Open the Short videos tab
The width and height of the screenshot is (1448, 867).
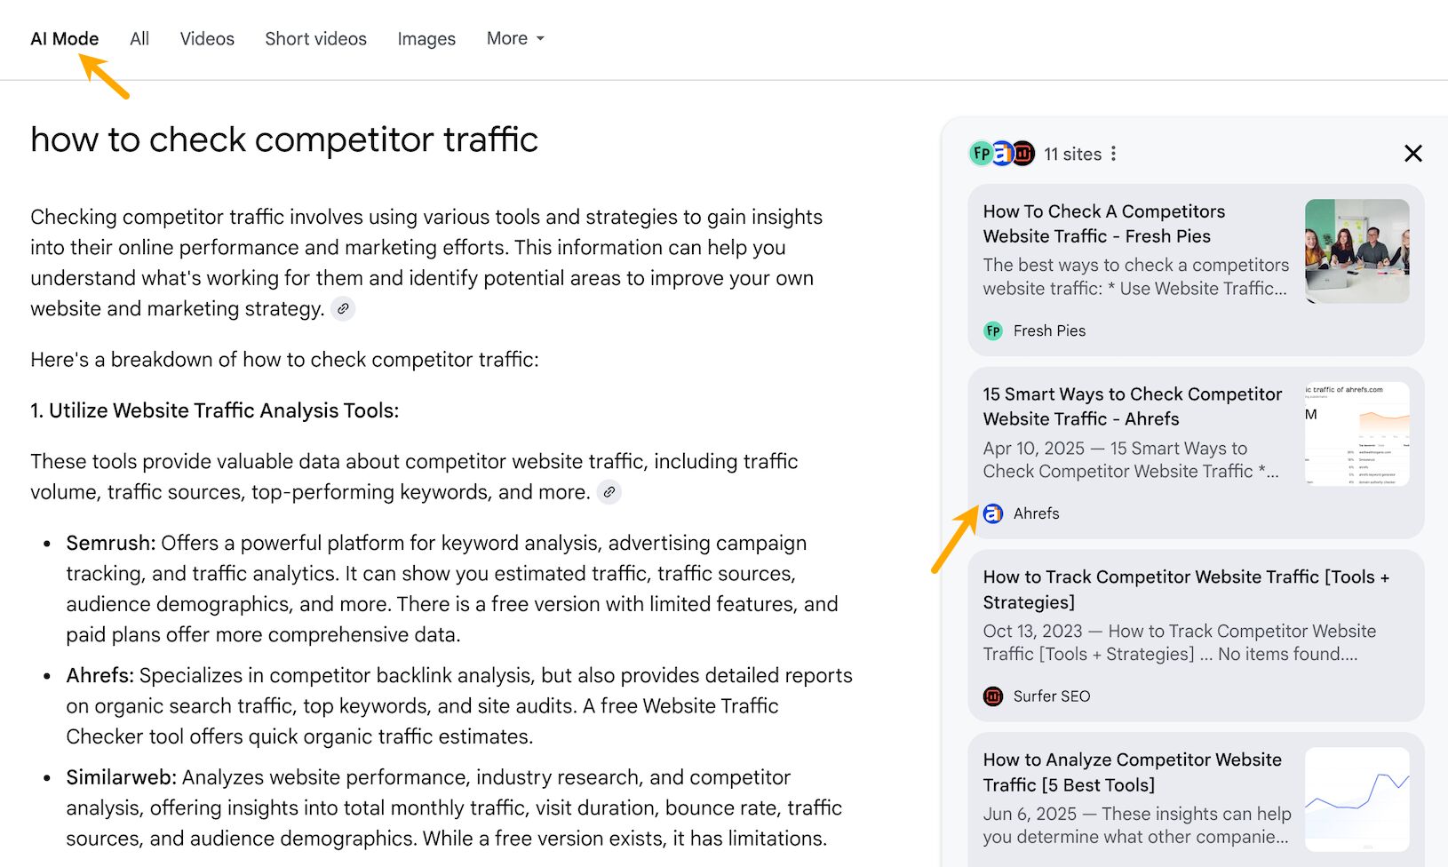[x=315, y=38]
